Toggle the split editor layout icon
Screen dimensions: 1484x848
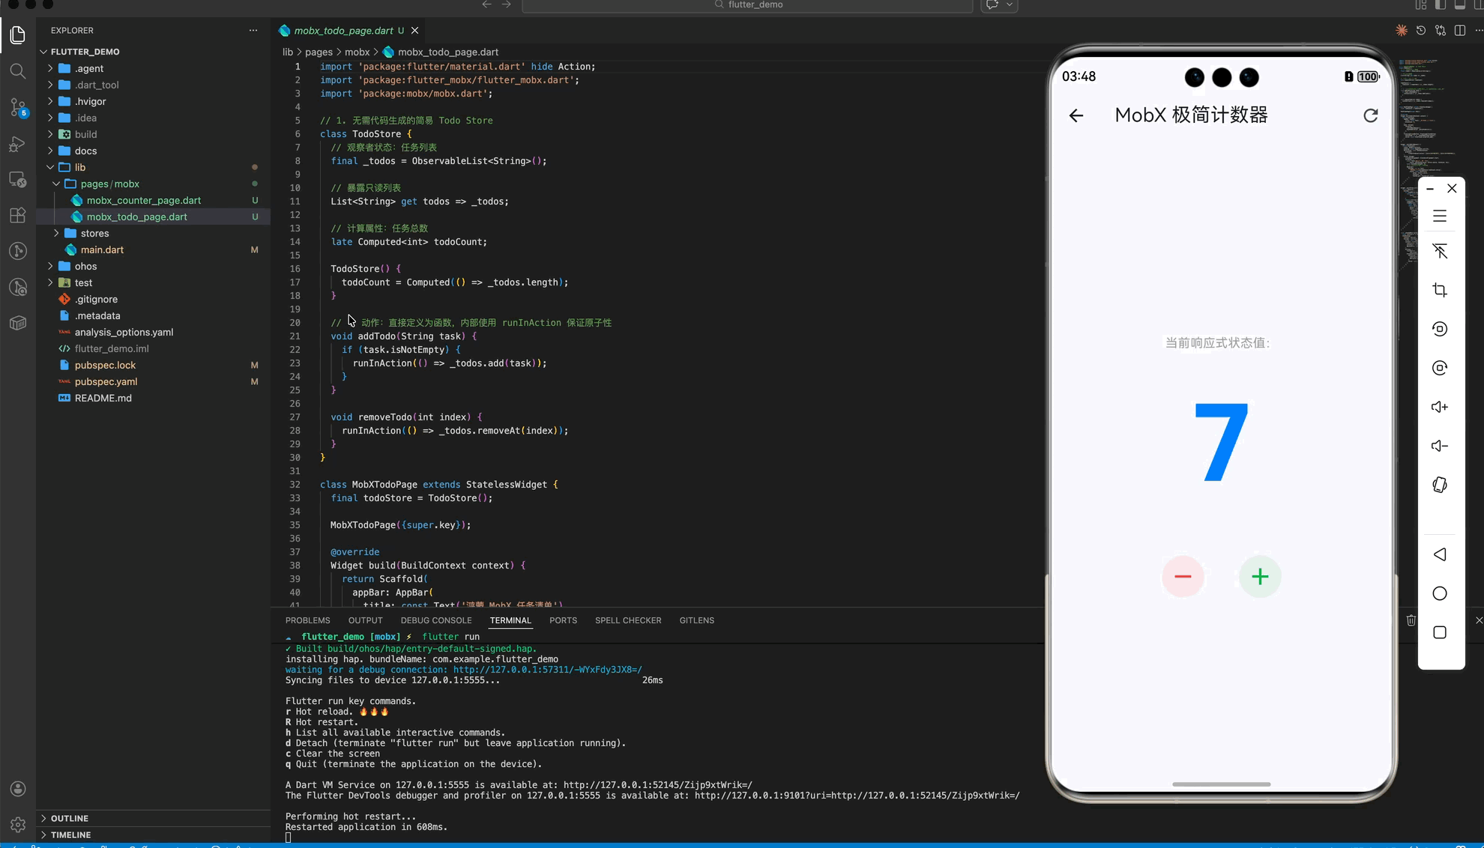1460,31
